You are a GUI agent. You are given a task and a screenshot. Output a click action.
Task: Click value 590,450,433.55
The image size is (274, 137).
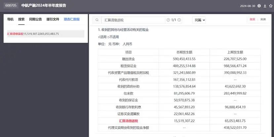[x=184, y=59]
